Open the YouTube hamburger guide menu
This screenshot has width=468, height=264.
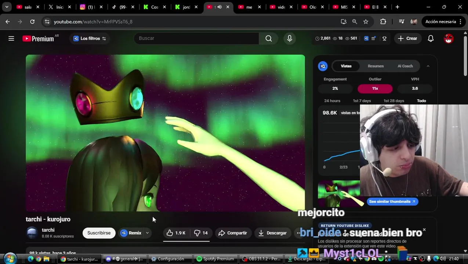click(11, 38)
